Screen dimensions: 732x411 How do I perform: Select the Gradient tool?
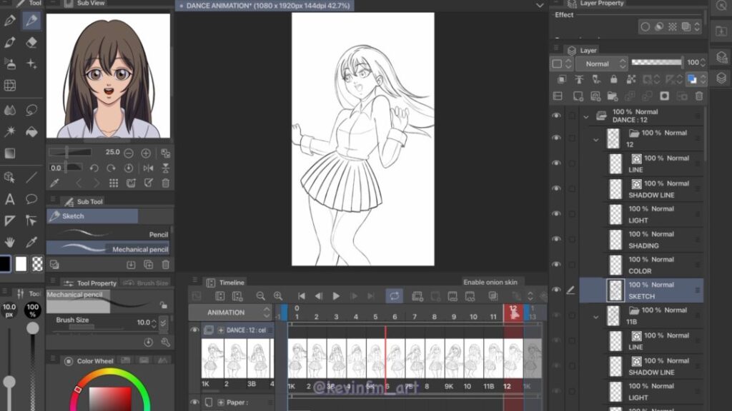pyautogui.click(x=10, y=153)
